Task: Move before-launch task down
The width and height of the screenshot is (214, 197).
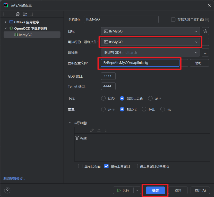Action: coord(106,130)
